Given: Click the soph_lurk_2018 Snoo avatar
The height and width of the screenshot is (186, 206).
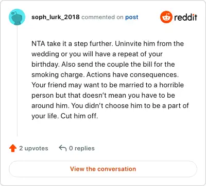Looking at the screenshot, I should coord(17,17).
